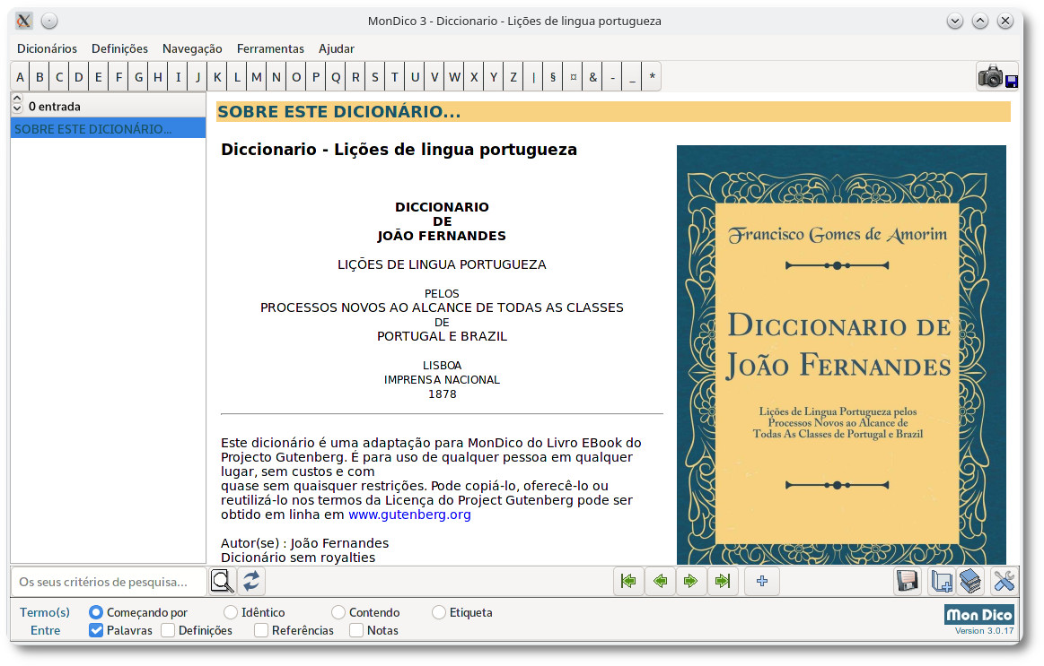The width and height of the screenshot is (1044, 666).
Task: Click the camera screenshot save icon
Action: tap(997, 76)
